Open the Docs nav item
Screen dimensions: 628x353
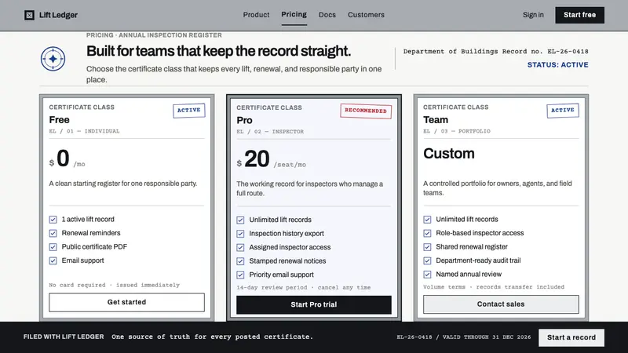coord(327,15)
